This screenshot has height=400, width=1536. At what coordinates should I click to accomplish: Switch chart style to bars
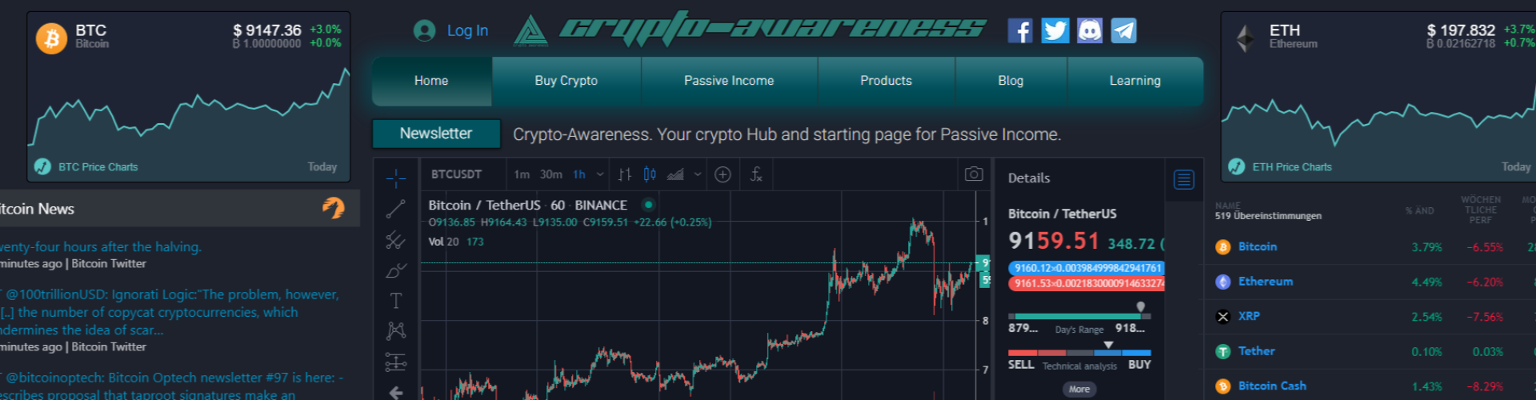click(x=625, y=174)
